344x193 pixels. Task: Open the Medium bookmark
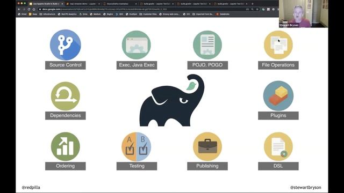point(96,14)
